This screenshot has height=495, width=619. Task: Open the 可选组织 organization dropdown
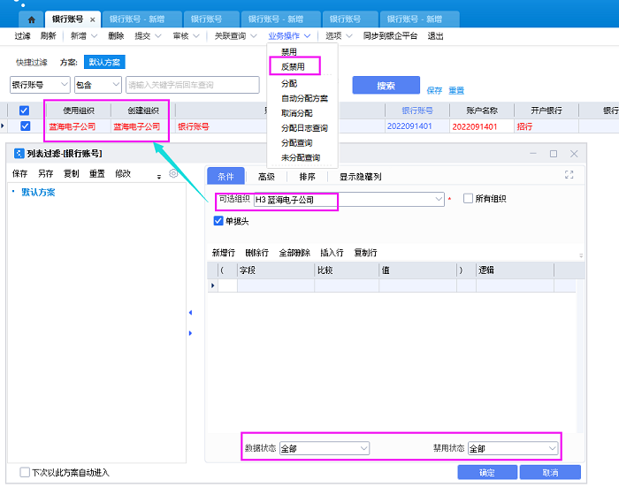pos(439,201)
